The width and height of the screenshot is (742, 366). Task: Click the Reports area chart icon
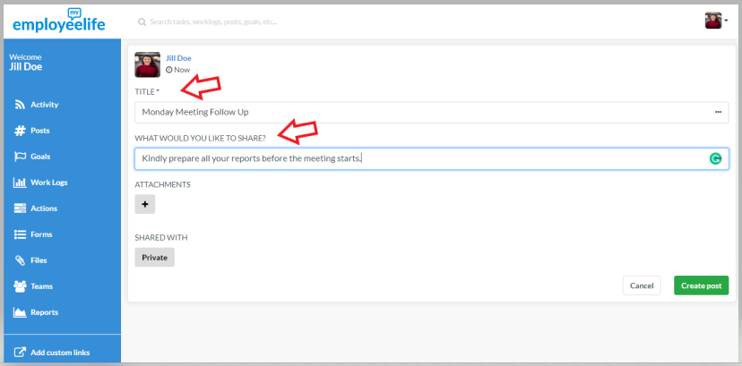tap(20, 312)
